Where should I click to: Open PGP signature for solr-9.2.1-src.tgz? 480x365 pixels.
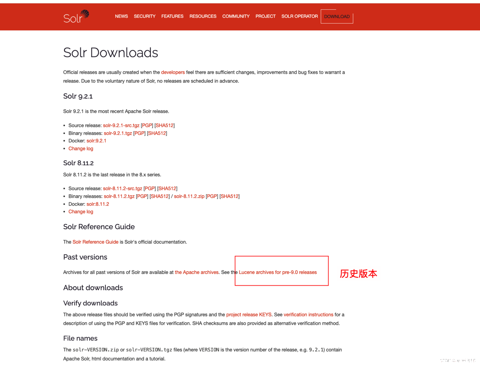tap(147, 125)
